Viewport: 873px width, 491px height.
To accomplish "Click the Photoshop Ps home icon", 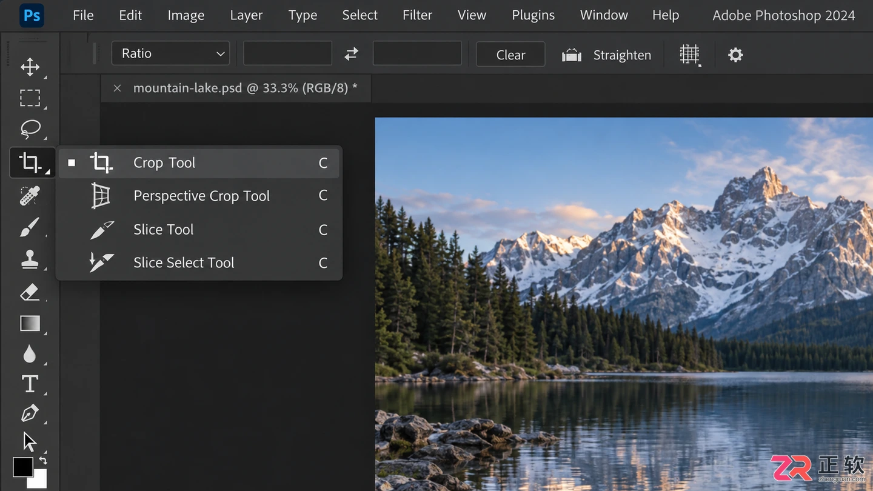I will tap(32, 15).
